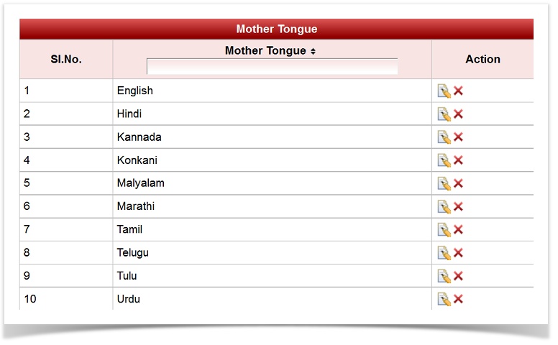
Task: Delete the Tulu row
Action: pos(458,276)
